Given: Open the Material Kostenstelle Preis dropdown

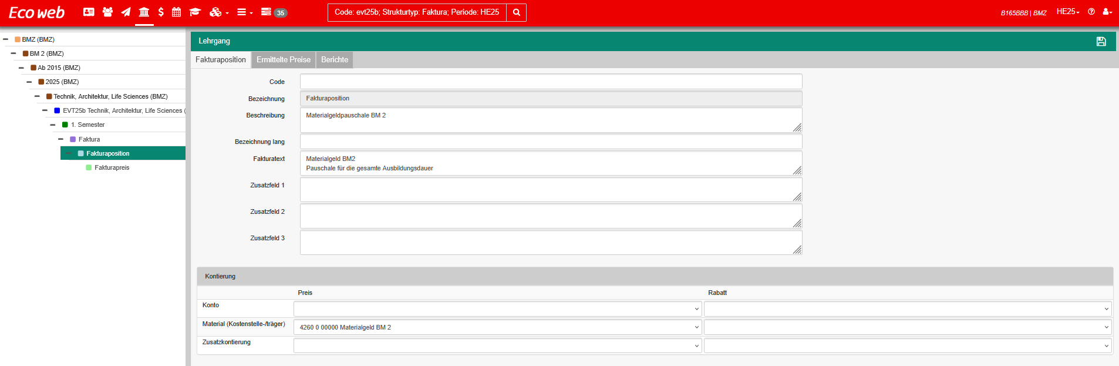Looking at the screenshot, I should (497, 327).
